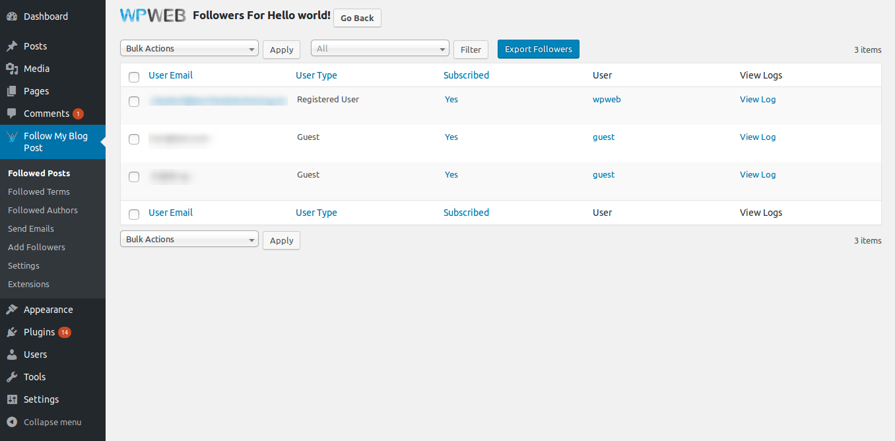Screen dimensions: 895x441
Task: Click the Pages icon in sidebar
Action: pyautogui.click(x=12, y=91)
